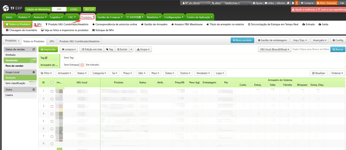This screenshot has width=346, height=150.
Task: Go to Amazon FBA Warehouse
Action: point(187,24)
